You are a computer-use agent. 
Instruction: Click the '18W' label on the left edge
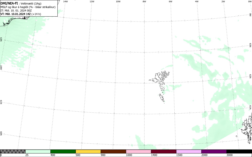click(1, 67)
